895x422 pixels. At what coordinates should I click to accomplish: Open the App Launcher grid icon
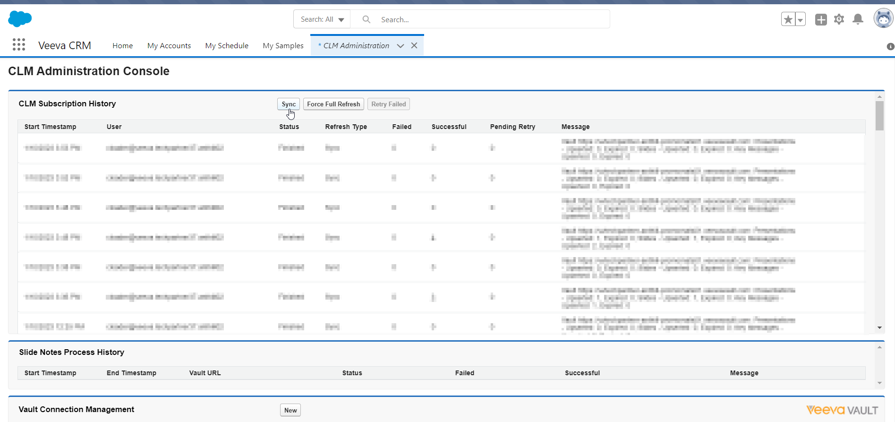(x=19, y=45)
